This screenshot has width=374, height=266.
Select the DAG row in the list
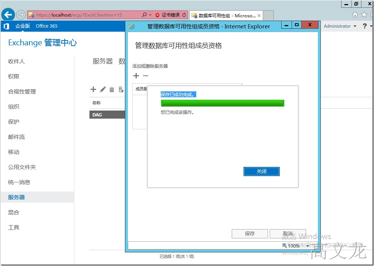pyautogui.click(x=107, y=115)
